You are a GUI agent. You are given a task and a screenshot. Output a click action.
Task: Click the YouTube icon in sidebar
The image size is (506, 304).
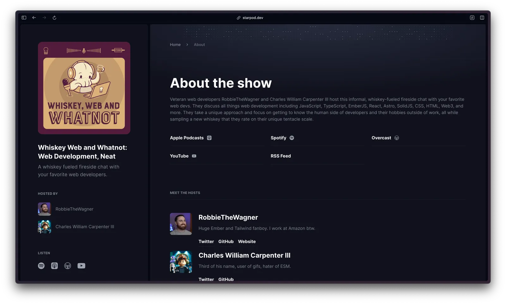tap(81, 266)
